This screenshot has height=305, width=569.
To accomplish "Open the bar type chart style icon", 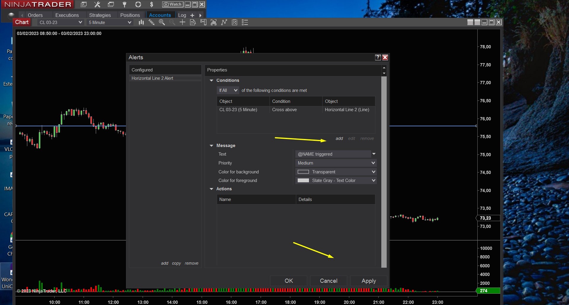I will point(141,22).
